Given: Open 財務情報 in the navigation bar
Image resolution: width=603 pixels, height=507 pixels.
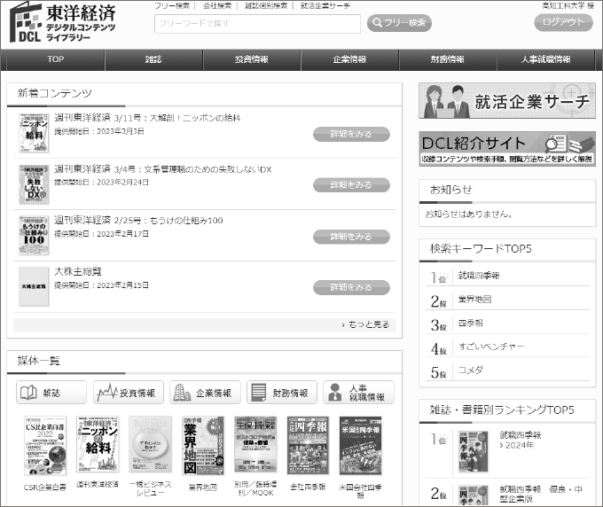Looking at the screenshot, I should coord(447,59).
